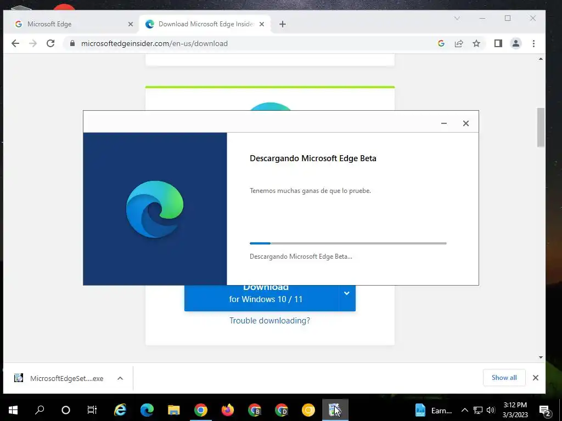Close the Microsoft Edge Google tab
The height and width of the screenshot is (421, 562).
click(131, 24)
